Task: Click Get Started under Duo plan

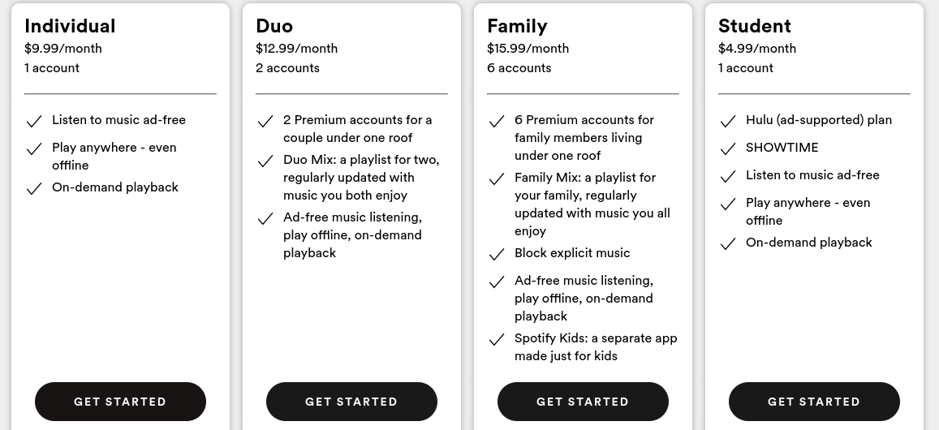Action: tap(351, 402)
